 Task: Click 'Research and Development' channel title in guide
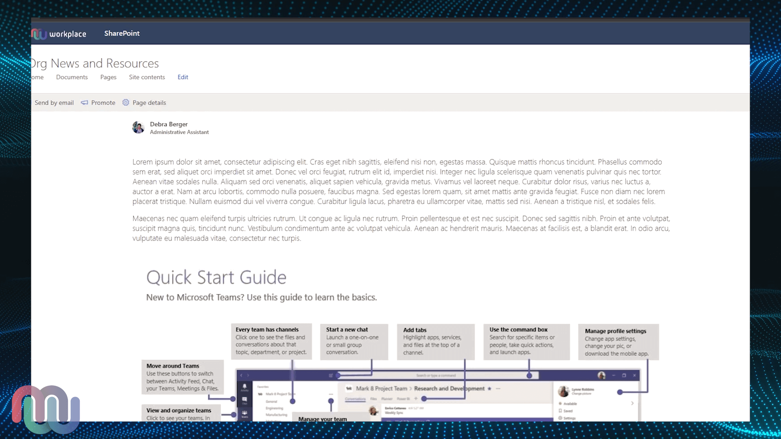[x=449, y=389]
